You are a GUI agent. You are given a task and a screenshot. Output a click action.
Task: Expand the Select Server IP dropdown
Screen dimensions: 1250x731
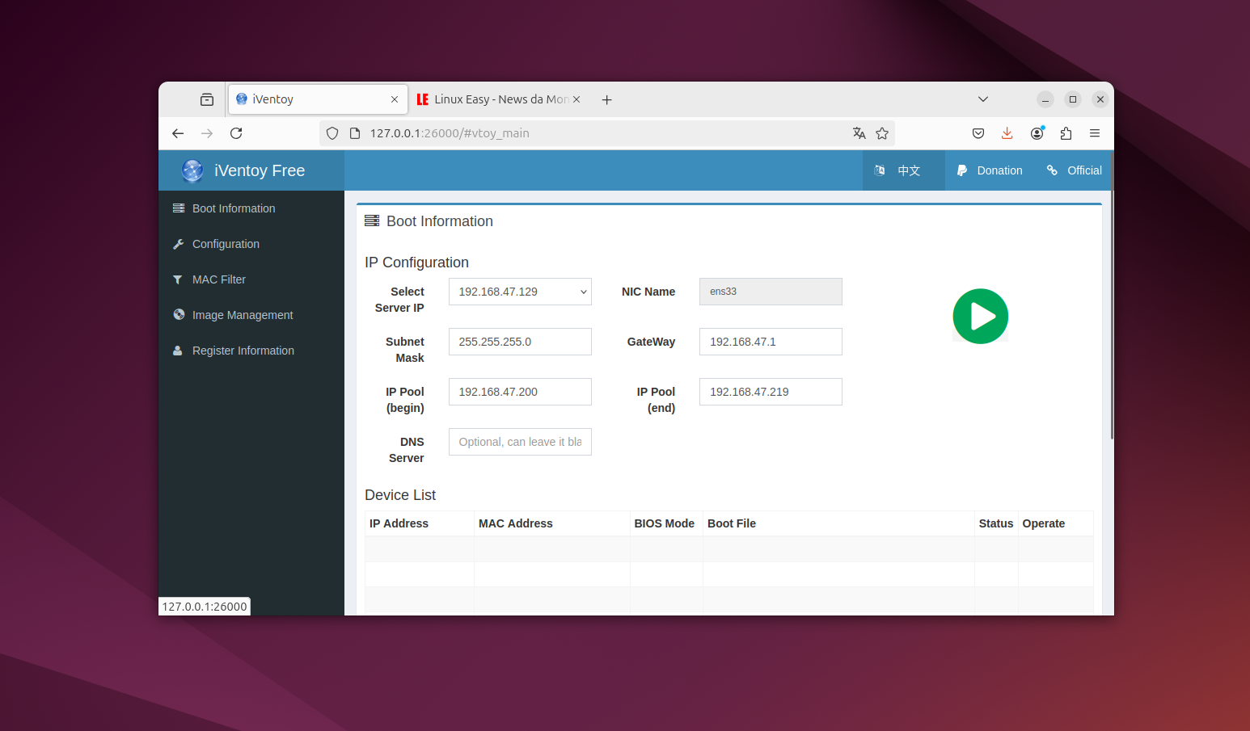click(520, 292)
